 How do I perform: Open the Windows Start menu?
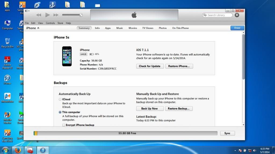5,150
